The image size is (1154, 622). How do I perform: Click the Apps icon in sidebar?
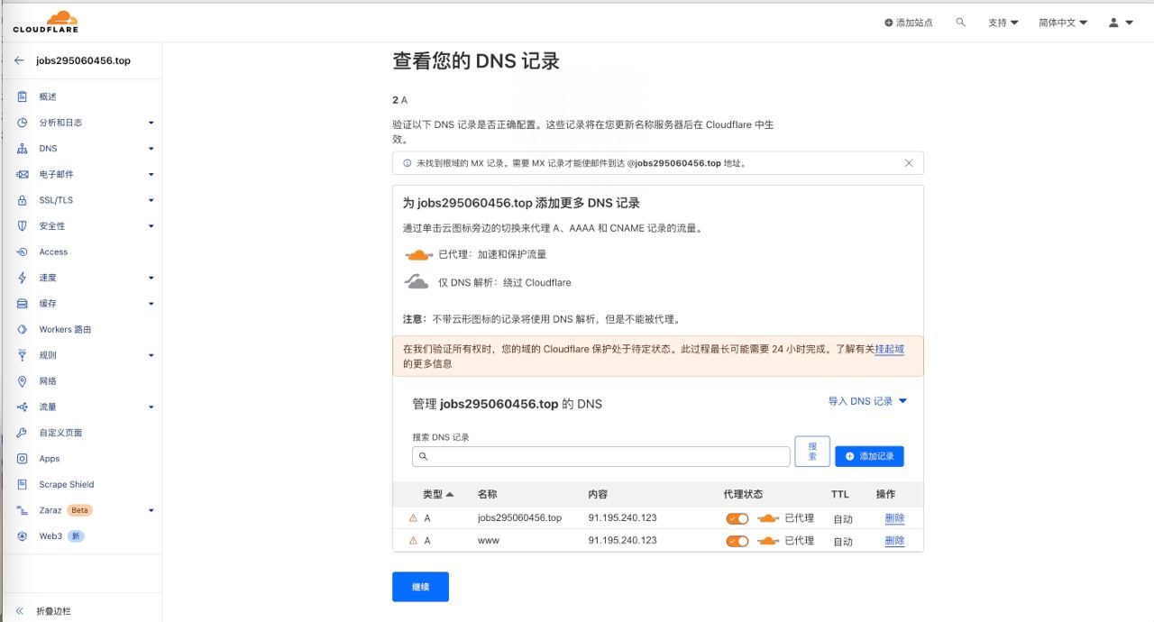click(23, 459)
